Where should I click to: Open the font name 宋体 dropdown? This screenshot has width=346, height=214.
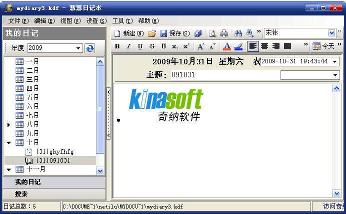(x=331, y=33)
